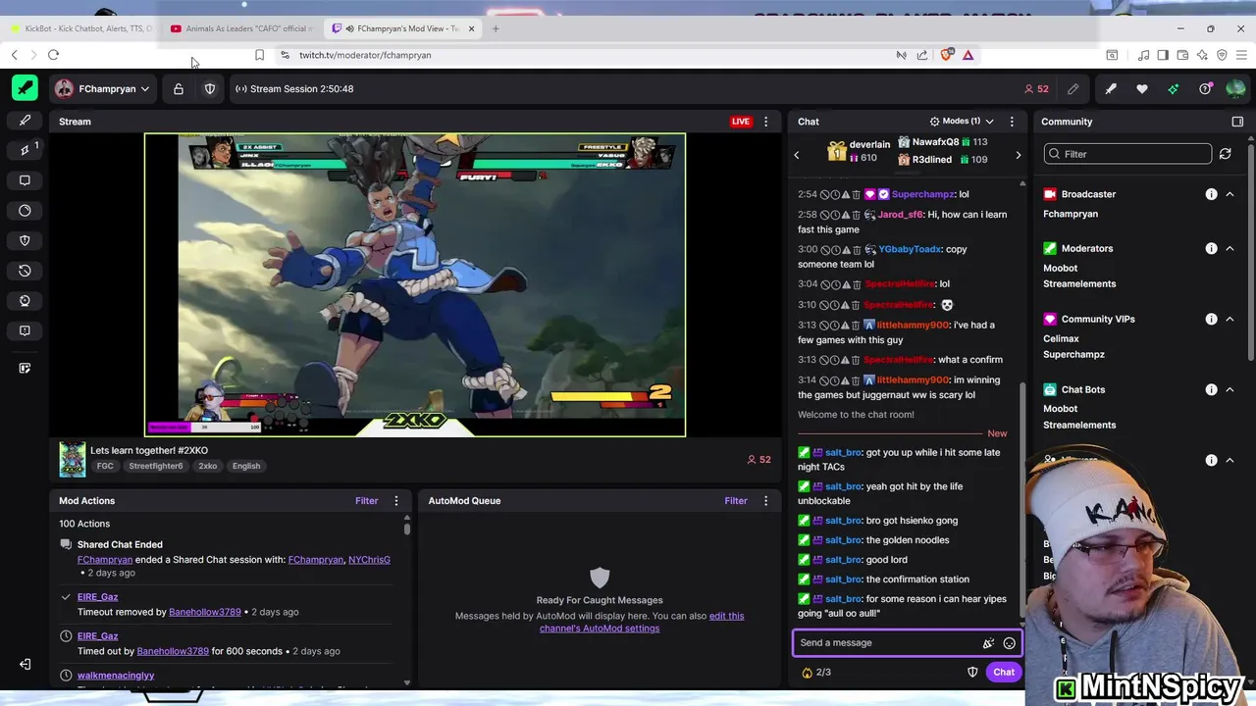Click the exit arrow icon at sidebar bottom
The height and width of the screenshot is (706, 1256).
[25, 664]
